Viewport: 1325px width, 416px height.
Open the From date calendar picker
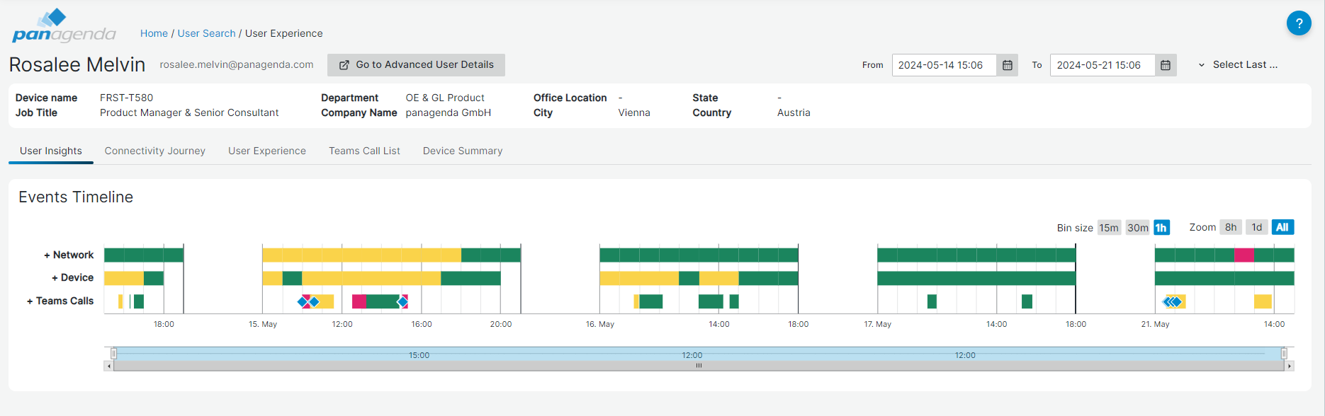coord(1007,65)
